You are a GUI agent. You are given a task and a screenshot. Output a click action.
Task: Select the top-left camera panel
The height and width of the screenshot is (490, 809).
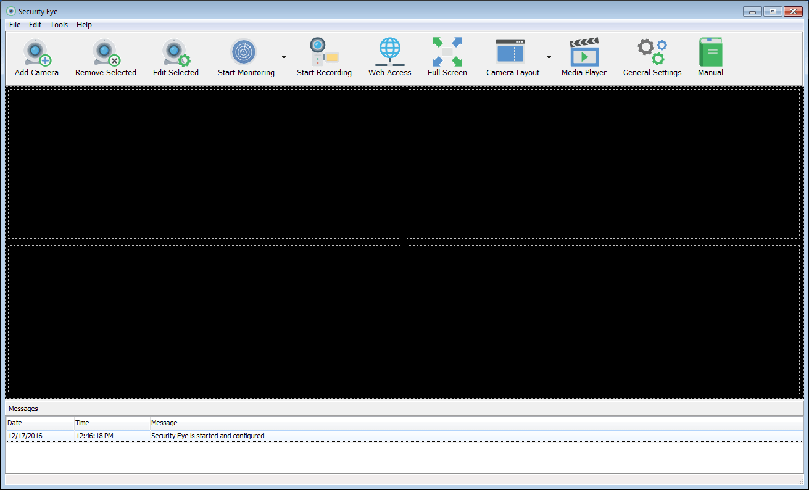click(204, 164)
